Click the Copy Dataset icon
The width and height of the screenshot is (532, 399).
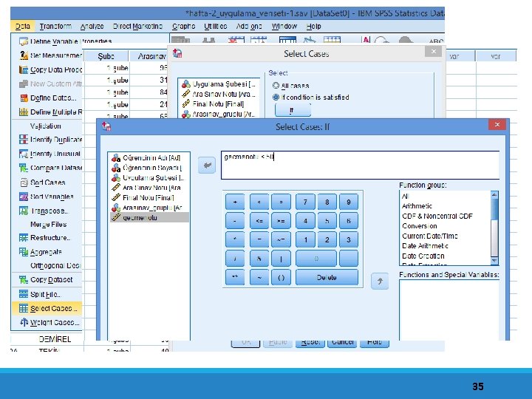24,279
